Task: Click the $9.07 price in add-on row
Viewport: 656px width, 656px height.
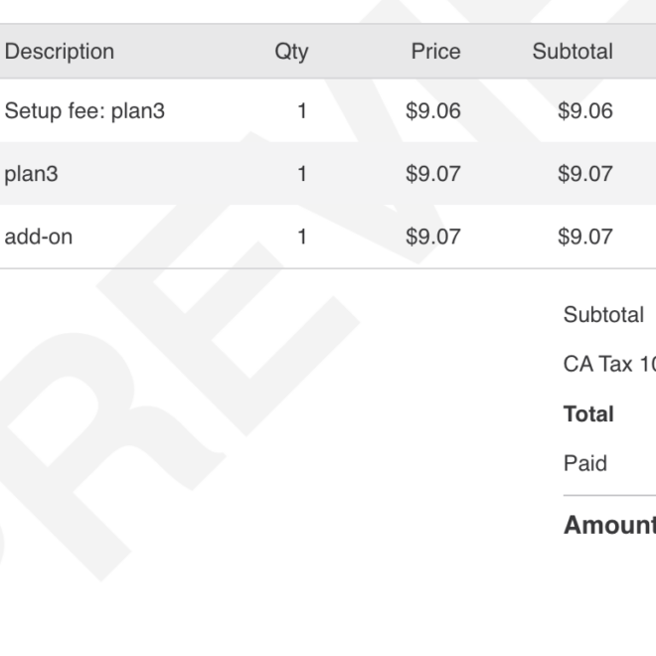Action: click(x=433, y=237)
